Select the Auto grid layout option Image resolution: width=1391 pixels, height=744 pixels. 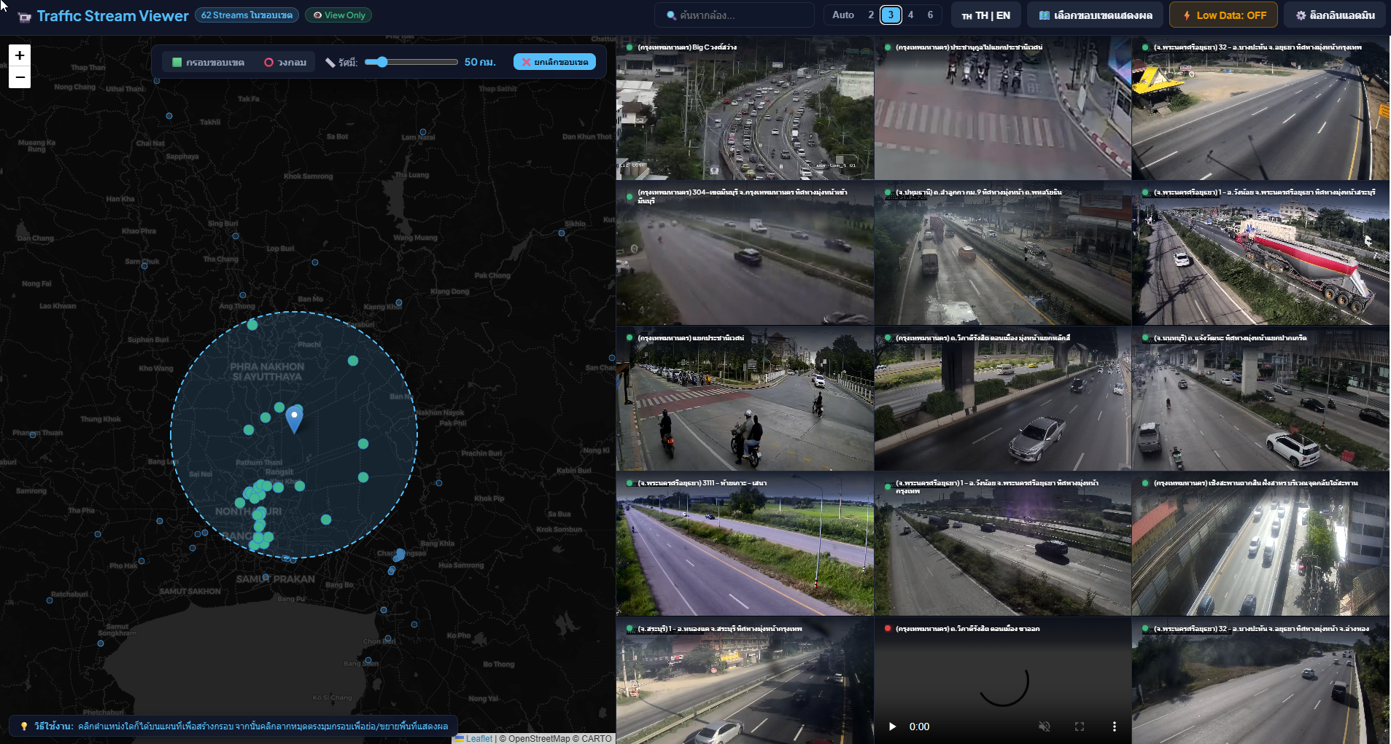click(x=842, y=15)
